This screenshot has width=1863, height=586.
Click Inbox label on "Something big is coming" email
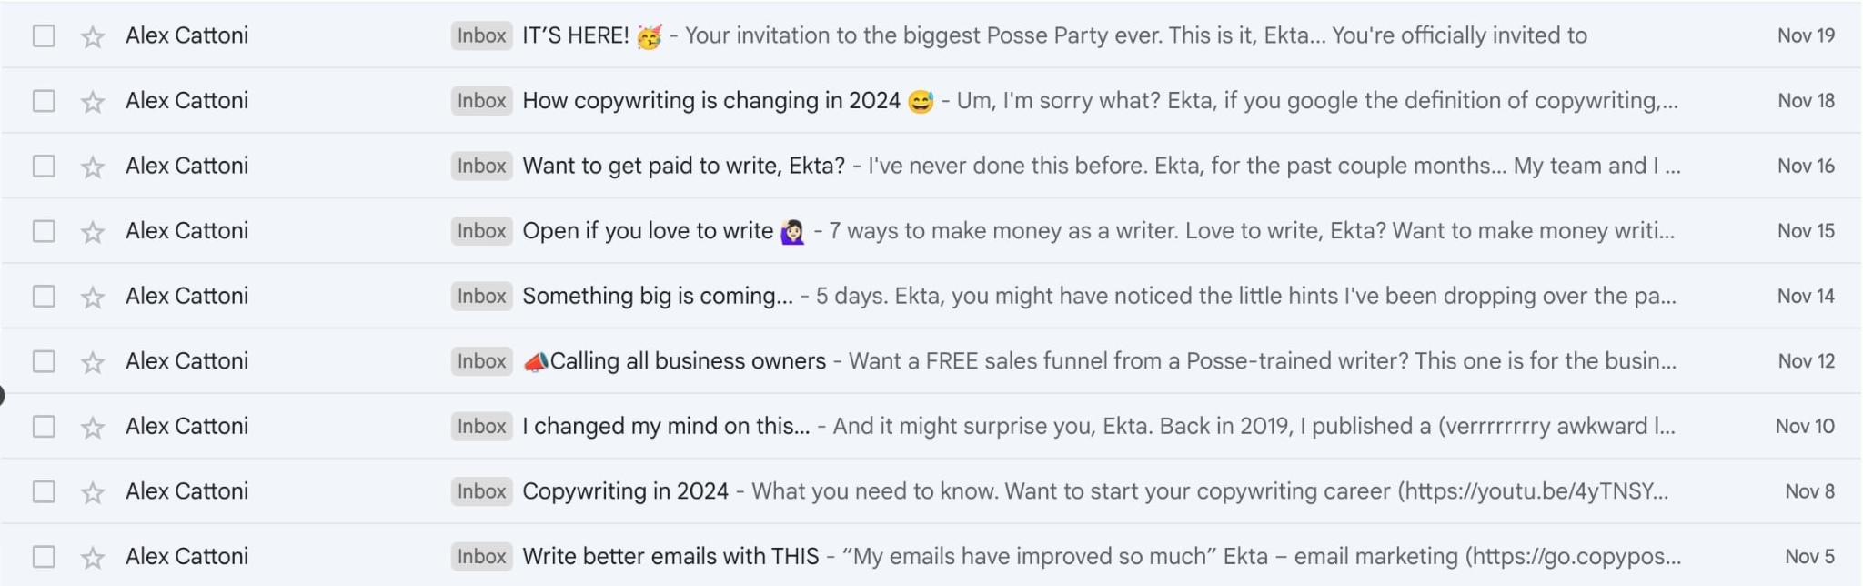click(x=481, y=297)
